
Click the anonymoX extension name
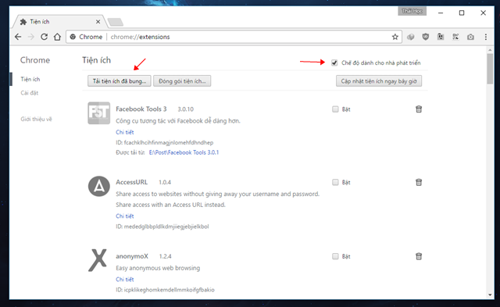point(132,256)
